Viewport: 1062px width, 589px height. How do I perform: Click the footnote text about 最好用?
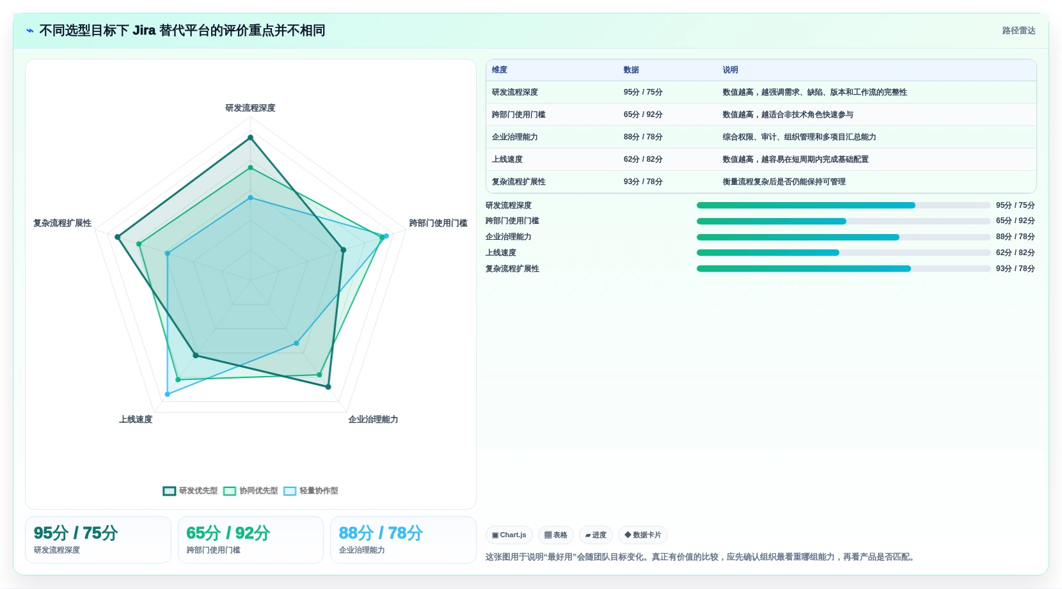click(701, 558)
